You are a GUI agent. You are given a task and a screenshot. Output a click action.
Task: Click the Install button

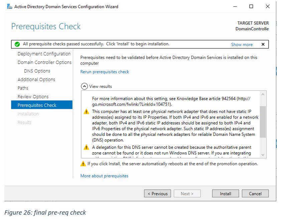click(x=225, y=194)
